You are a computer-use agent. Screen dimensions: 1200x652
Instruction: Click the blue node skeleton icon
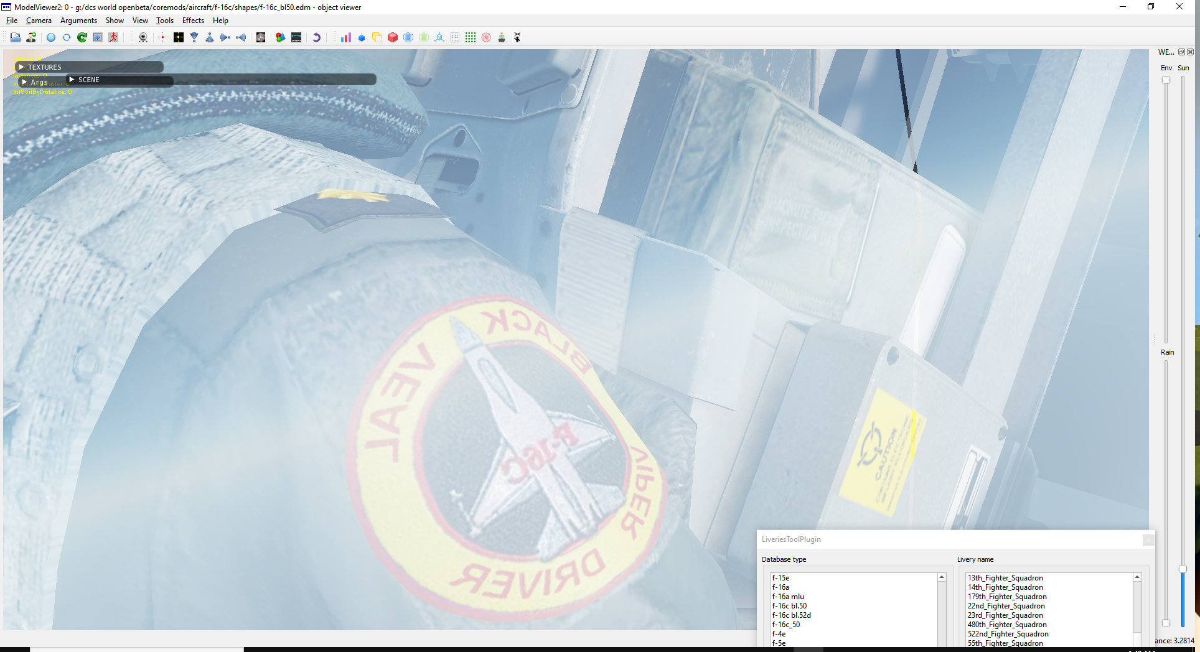[x=439, y=37]
